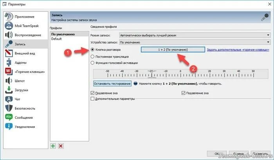The image size is (274, 160).
Task: Open Задать дополнительные «горячие клавиши» link
Action: tap(238, 50)
